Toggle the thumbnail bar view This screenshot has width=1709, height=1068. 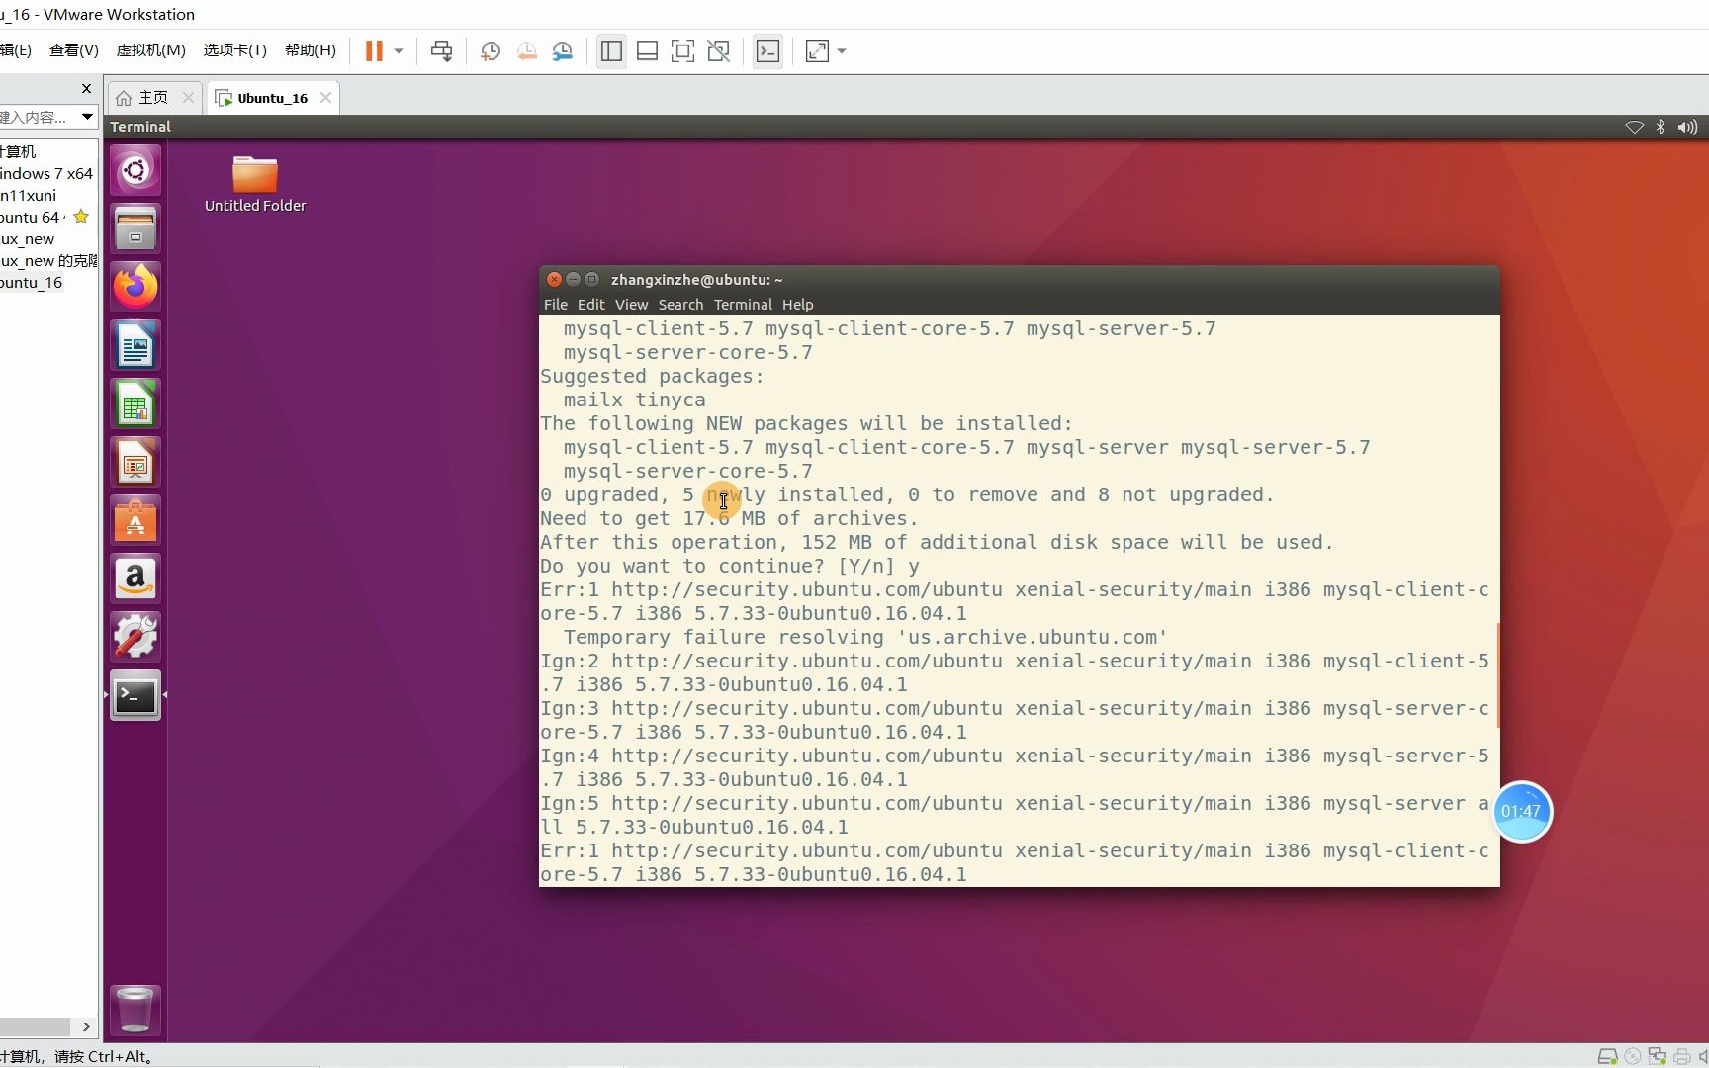[x=648, y=50]
